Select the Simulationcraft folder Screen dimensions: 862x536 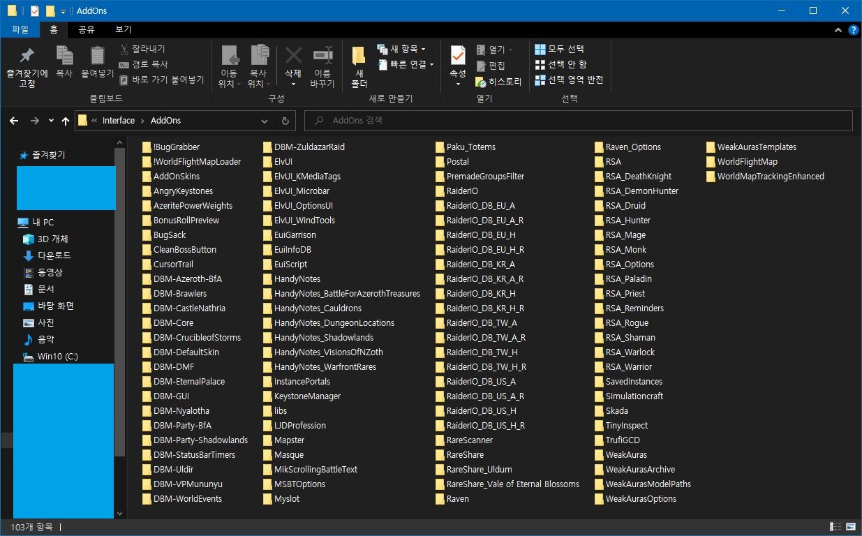click(x=628, y=396)
